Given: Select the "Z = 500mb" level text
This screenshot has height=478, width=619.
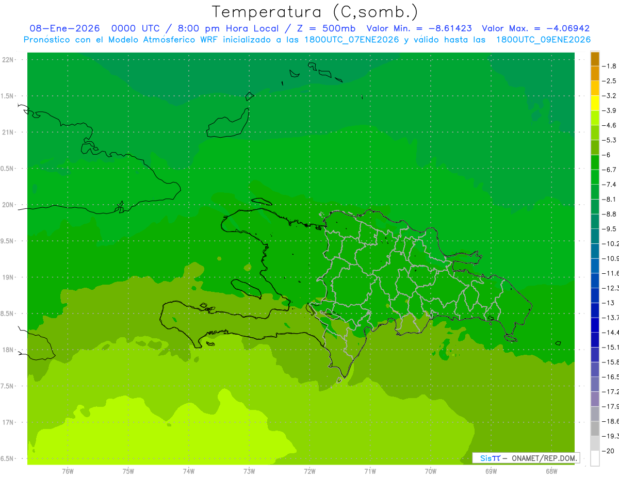Looking at the screenshot, I should [x=326, y=28].
